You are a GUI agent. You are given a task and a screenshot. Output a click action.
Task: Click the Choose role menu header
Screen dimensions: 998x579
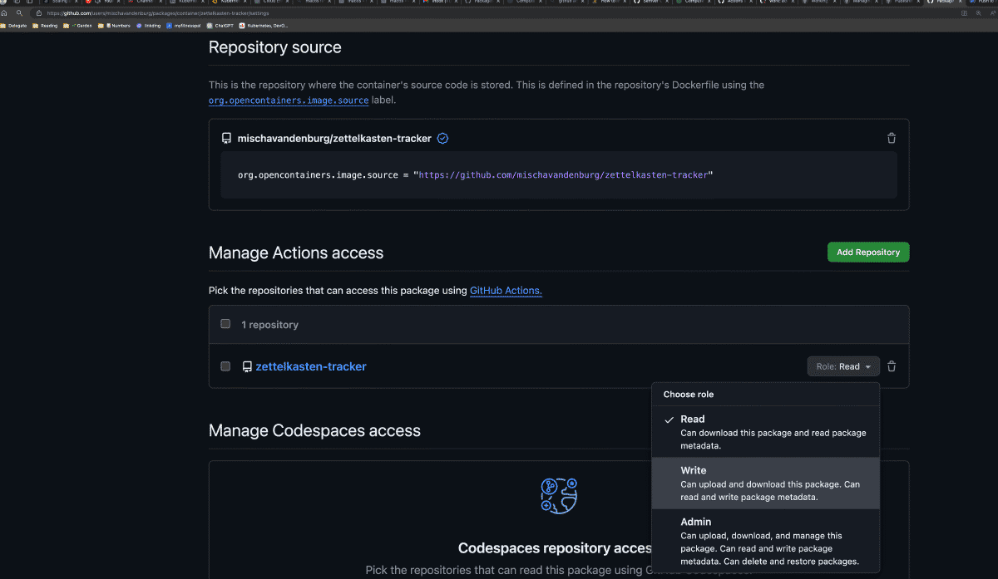click(689, 395)
